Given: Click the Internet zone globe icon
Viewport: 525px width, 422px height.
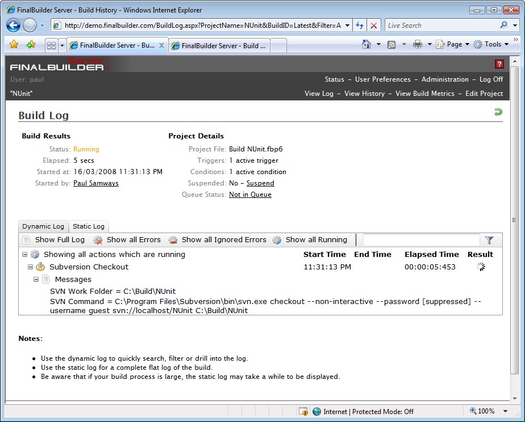Looking at the screenshot, I should coord(316,411).
